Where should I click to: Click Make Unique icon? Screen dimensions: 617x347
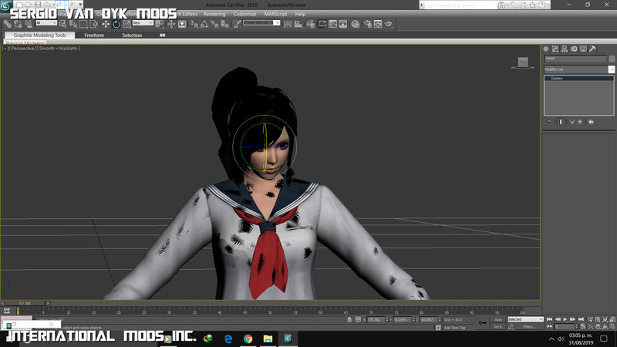pos(572,122)
